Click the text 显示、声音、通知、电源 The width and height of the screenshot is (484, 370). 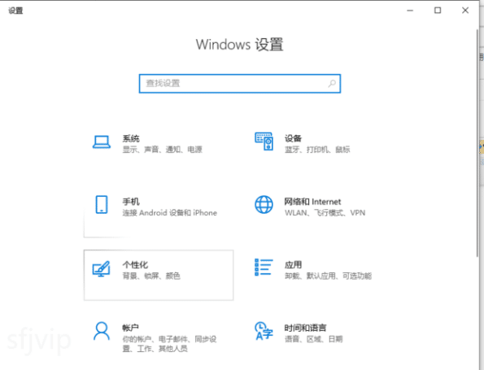pos(163,150)
